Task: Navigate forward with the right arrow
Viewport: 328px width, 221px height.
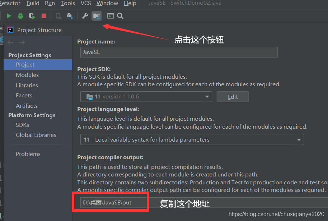Action: pyautogui.click(x=22, y=42)
